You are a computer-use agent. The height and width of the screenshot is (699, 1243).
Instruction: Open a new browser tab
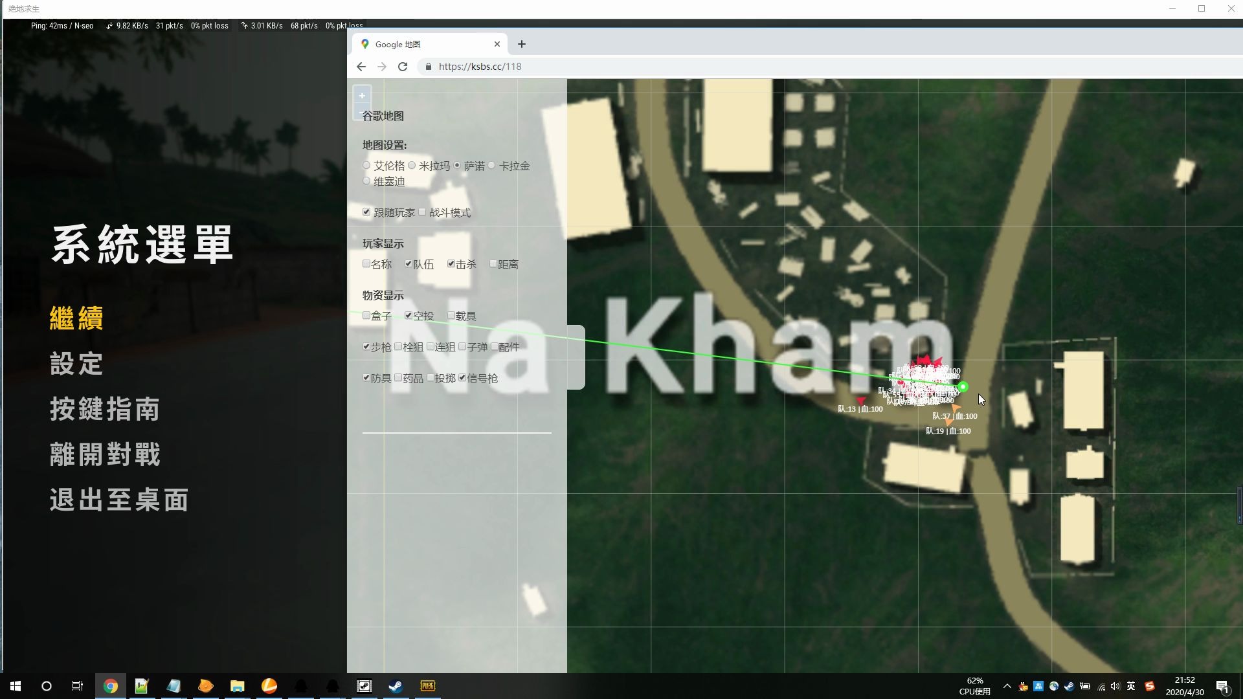coord(522,44)
